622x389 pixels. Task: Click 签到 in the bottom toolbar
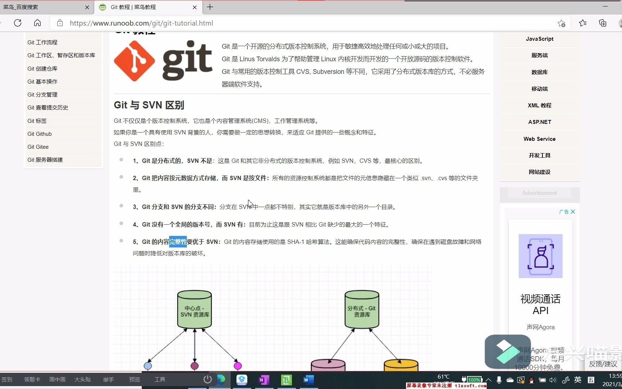(6, 379)
